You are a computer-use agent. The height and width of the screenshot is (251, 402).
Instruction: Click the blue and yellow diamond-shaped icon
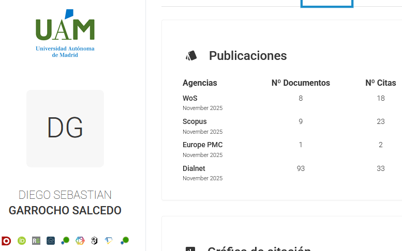coord(109,241)
